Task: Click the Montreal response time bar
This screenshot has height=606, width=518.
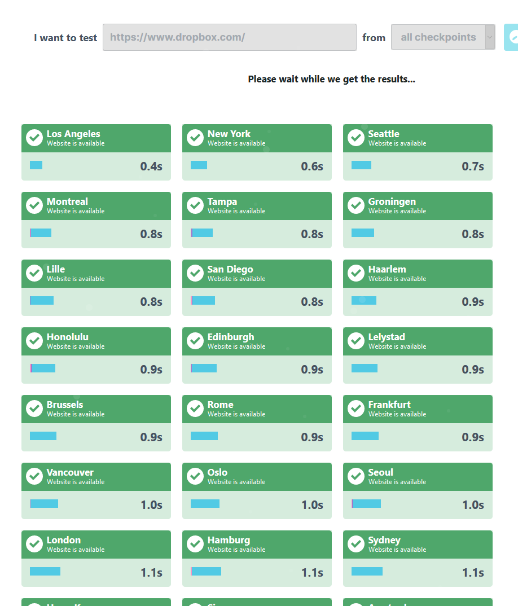Action: (x=41, y=232)
